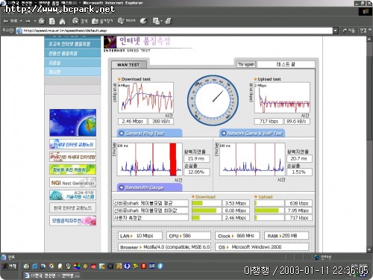Viewport: 373px width, 280px height.
Task: Click the page icon beside the address
Action: [19, 31]
